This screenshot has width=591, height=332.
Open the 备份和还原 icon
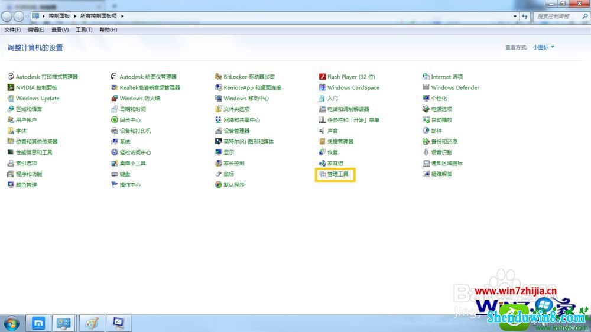click(x=426, y=141)
